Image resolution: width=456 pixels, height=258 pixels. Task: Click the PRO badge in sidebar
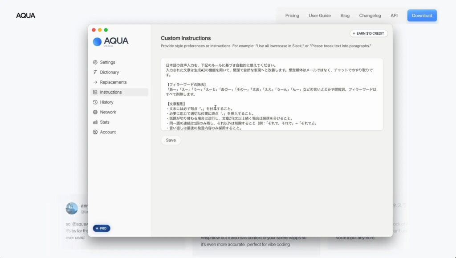[x=102, y=228]
